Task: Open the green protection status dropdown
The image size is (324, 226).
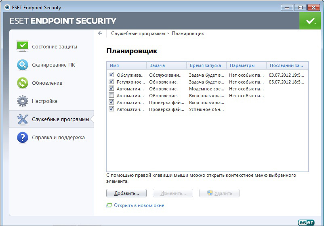Action: tap(310, 21)
